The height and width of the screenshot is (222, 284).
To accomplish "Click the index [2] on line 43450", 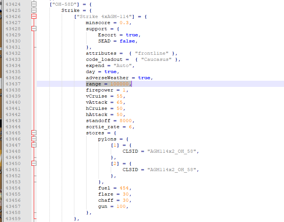I will pos(115,163).
